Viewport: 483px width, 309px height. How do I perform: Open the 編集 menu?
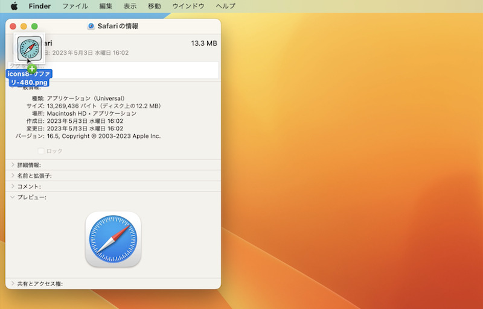[x=106, y=6]
